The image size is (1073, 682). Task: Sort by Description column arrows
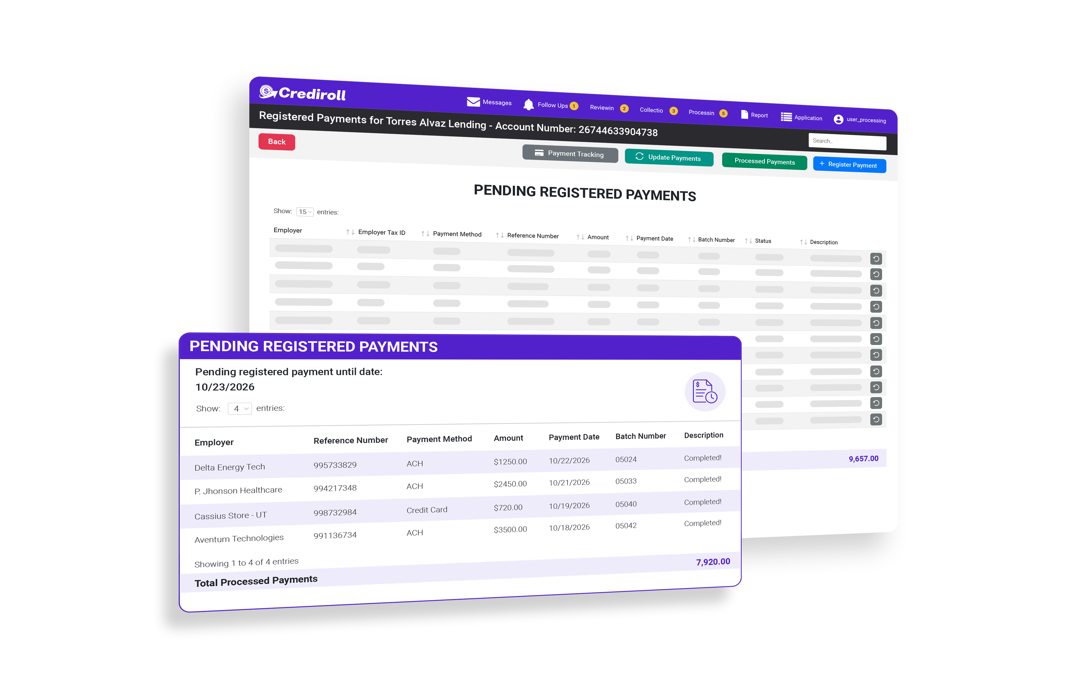click(803, 242)
